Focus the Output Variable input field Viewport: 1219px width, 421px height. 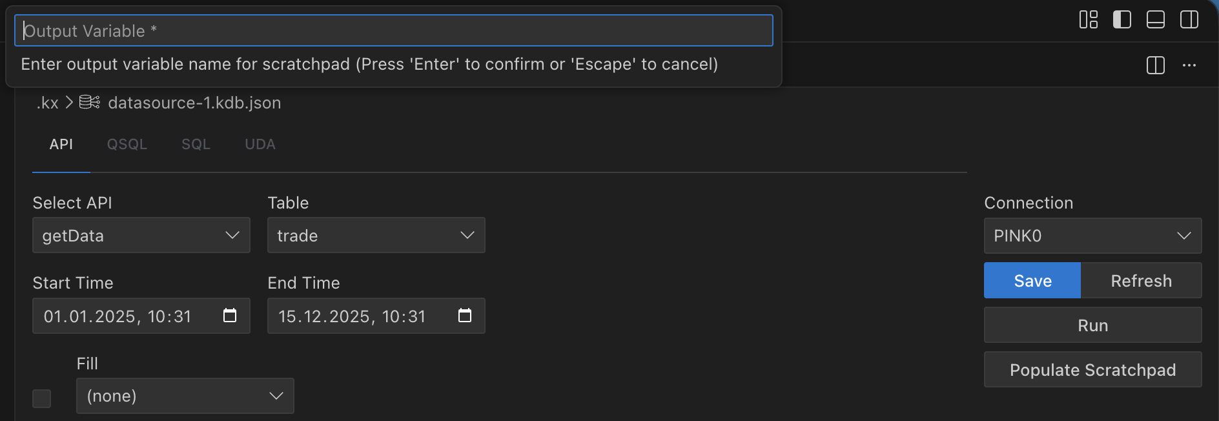(394, 30)
